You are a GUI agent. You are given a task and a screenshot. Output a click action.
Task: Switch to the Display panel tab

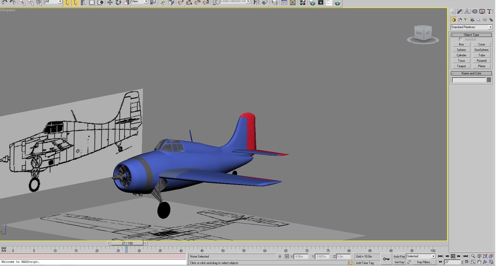point(482,12)
